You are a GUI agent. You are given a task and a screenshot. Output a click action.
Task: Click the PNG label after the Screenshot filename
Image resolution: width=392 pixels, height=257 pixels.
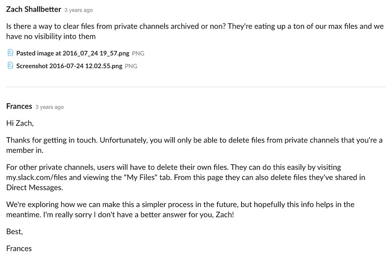click(x=131, y=66)
